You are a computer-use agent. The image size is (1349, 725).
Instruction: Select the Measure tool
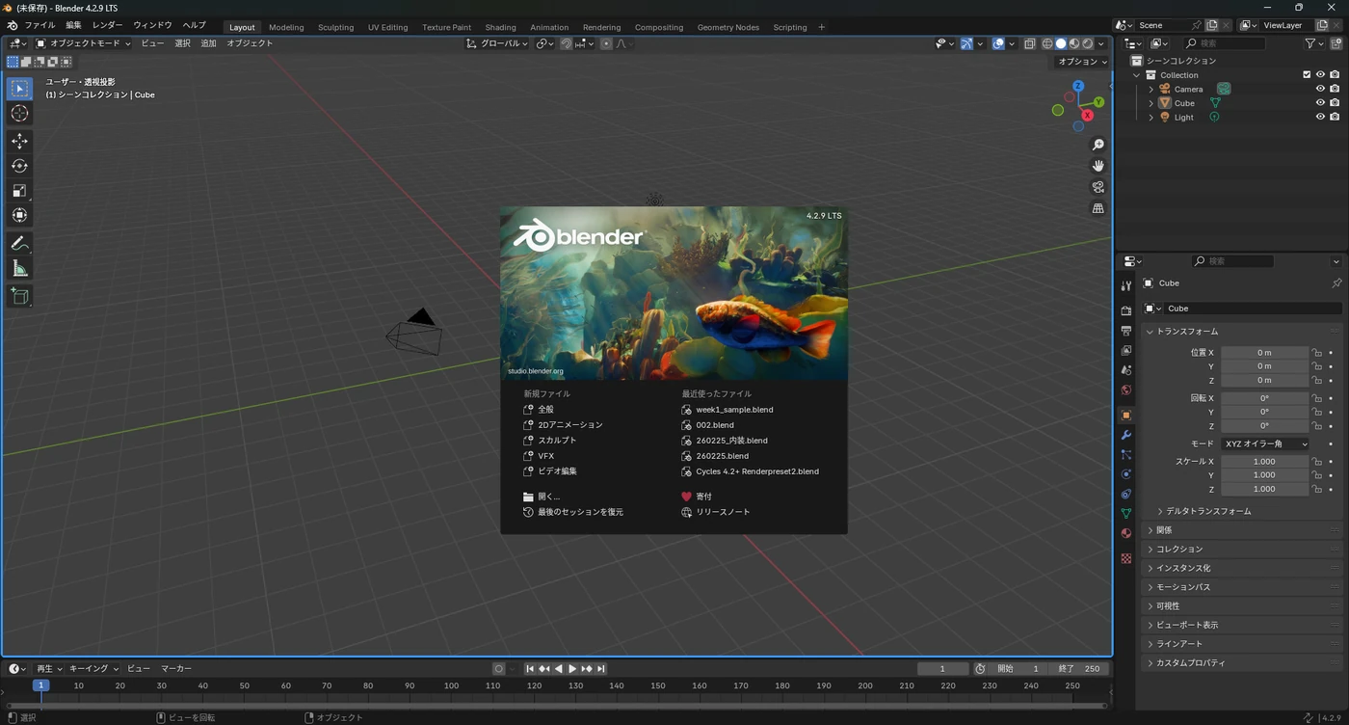pos(19,268)
